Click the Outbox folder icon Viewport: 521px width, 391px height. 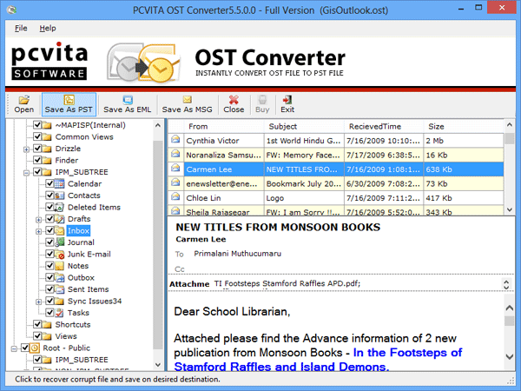pos(59,278)
